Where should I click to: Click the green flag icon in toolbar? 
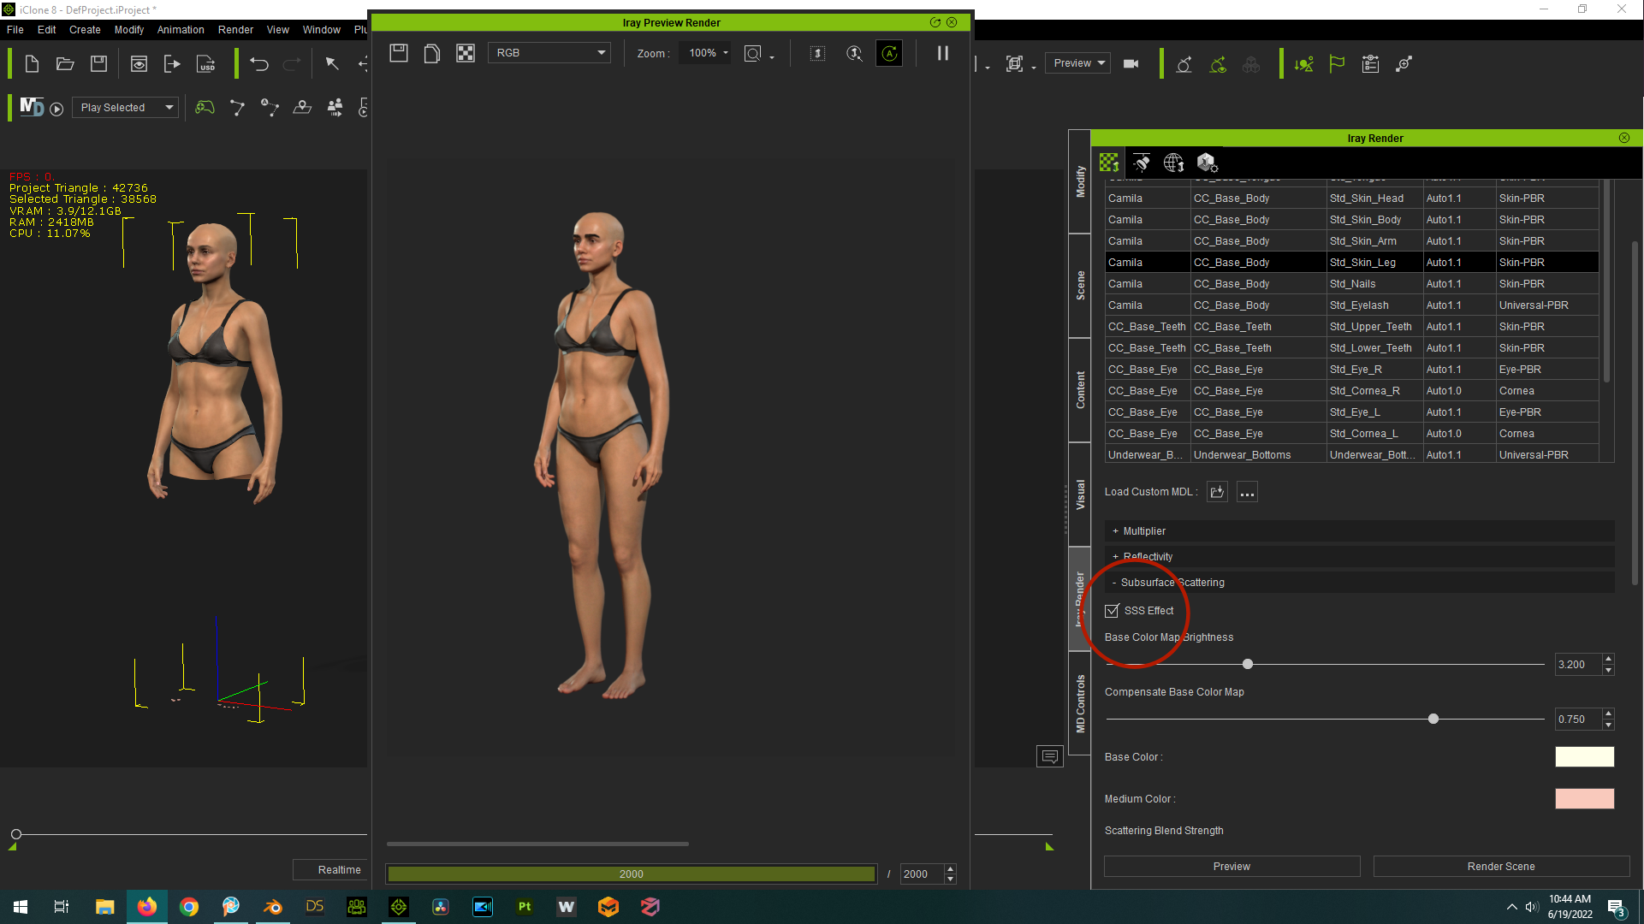point(1337,63)
